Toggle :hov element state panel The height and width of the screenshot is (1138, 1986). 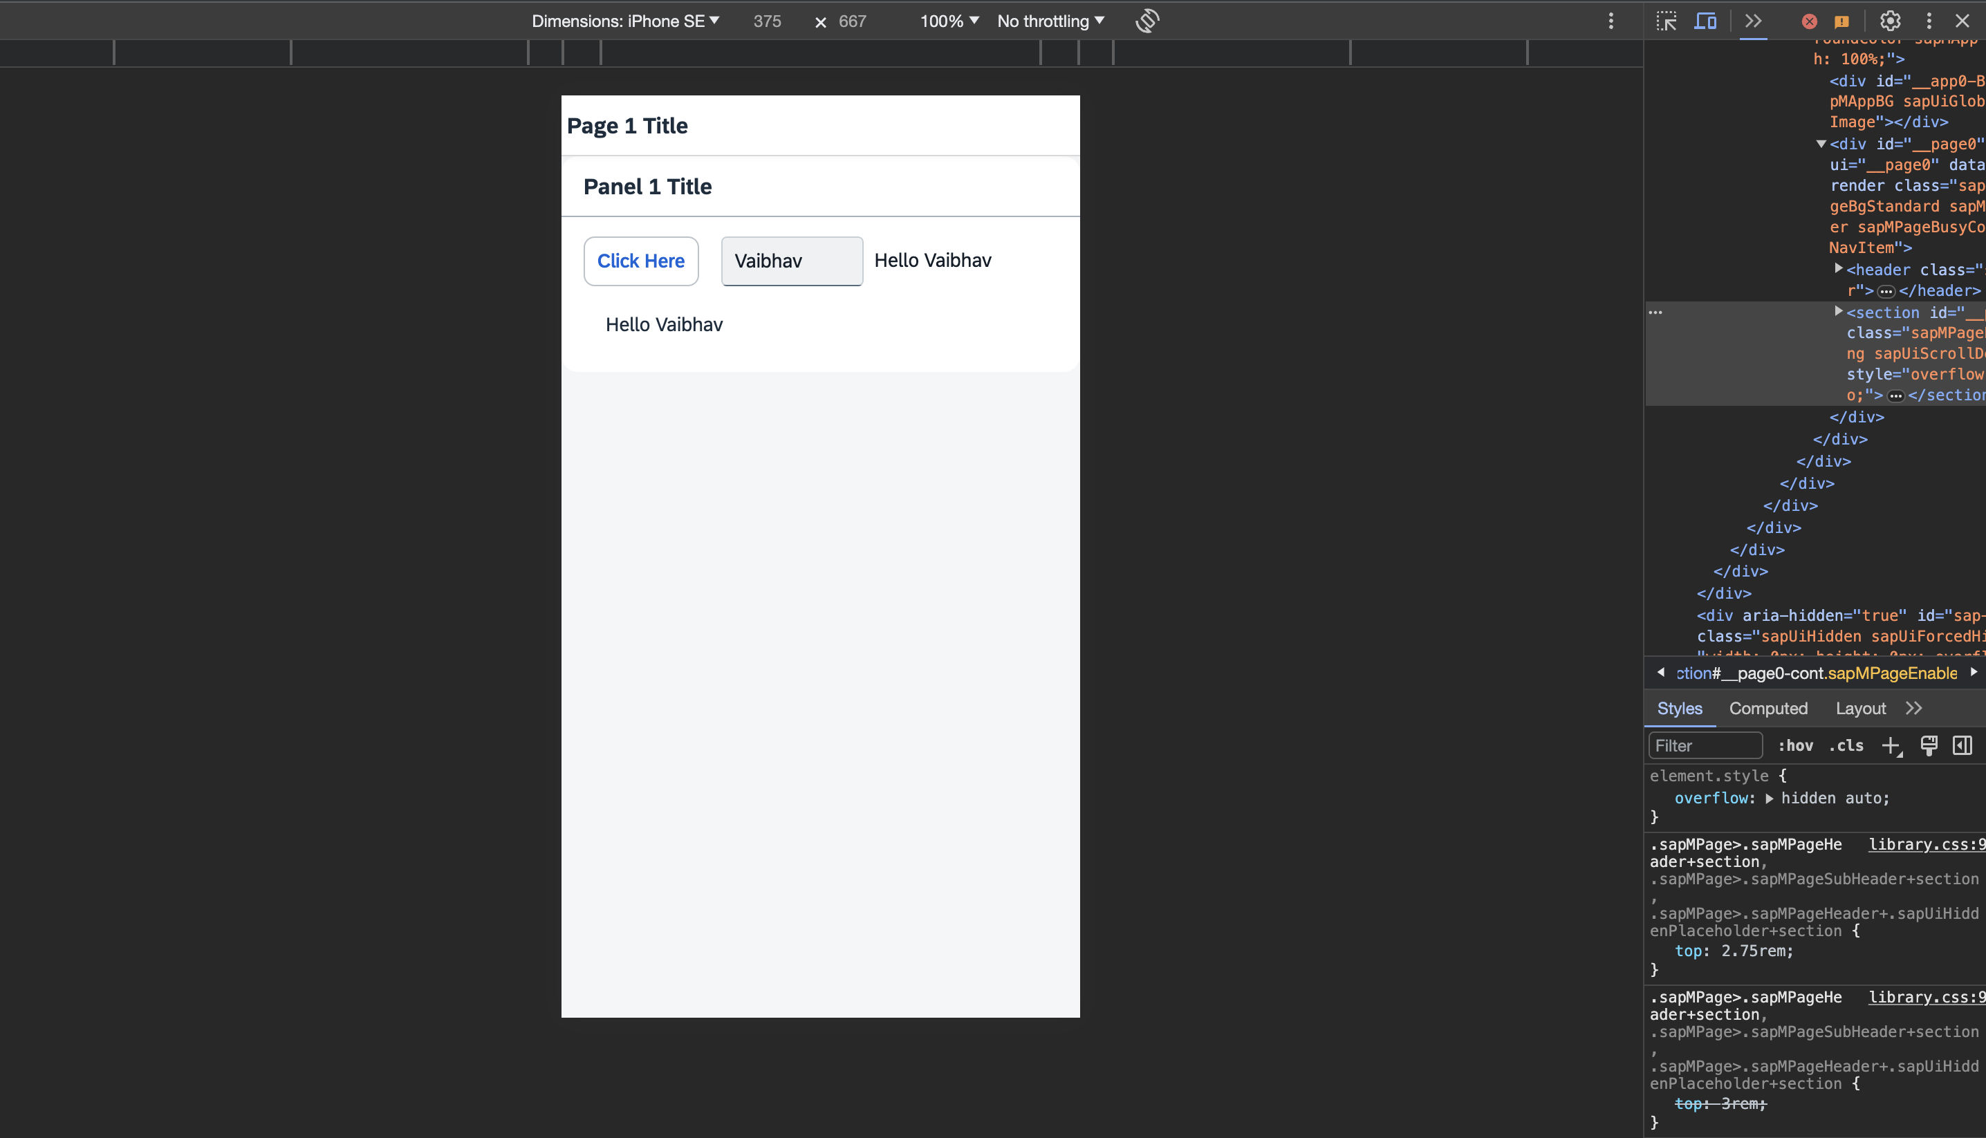pyautogui.click(x=1794, y=745)
